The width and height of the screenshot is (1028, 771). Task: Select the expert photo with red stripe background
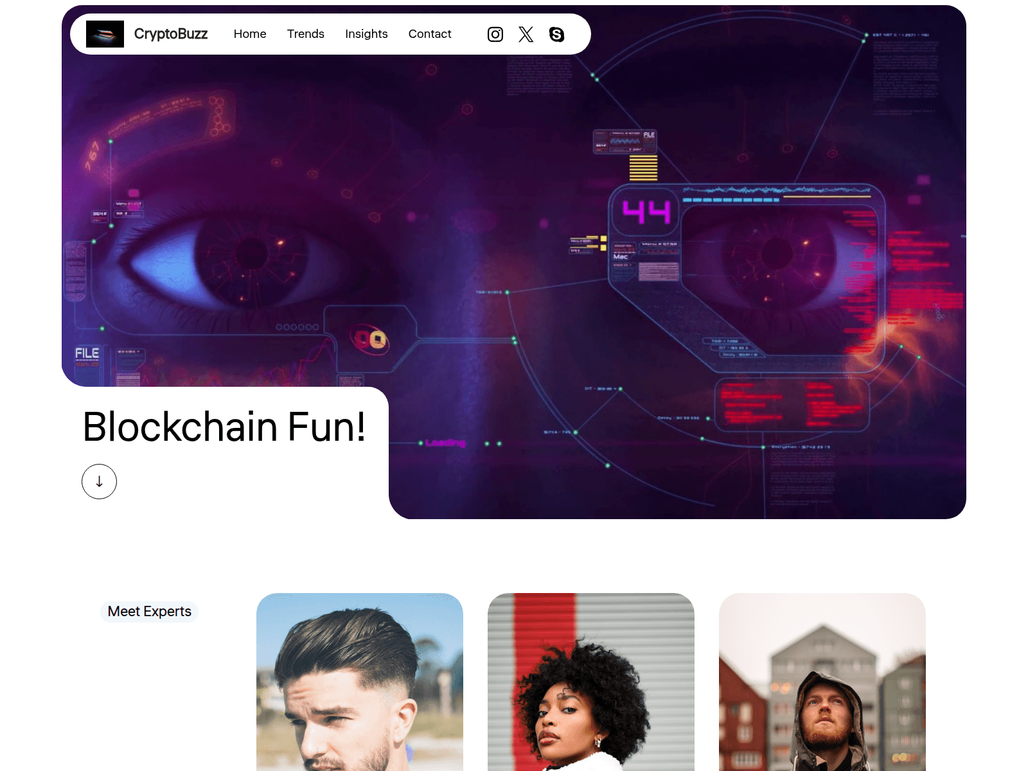pyautogui.click(x=591, y=682)
